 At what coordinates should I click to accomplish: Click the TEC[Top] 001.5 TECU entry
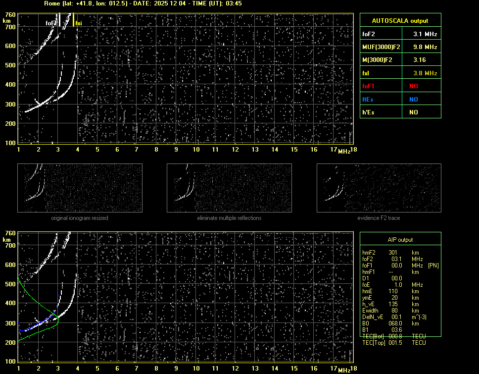(x=394, y=343)
